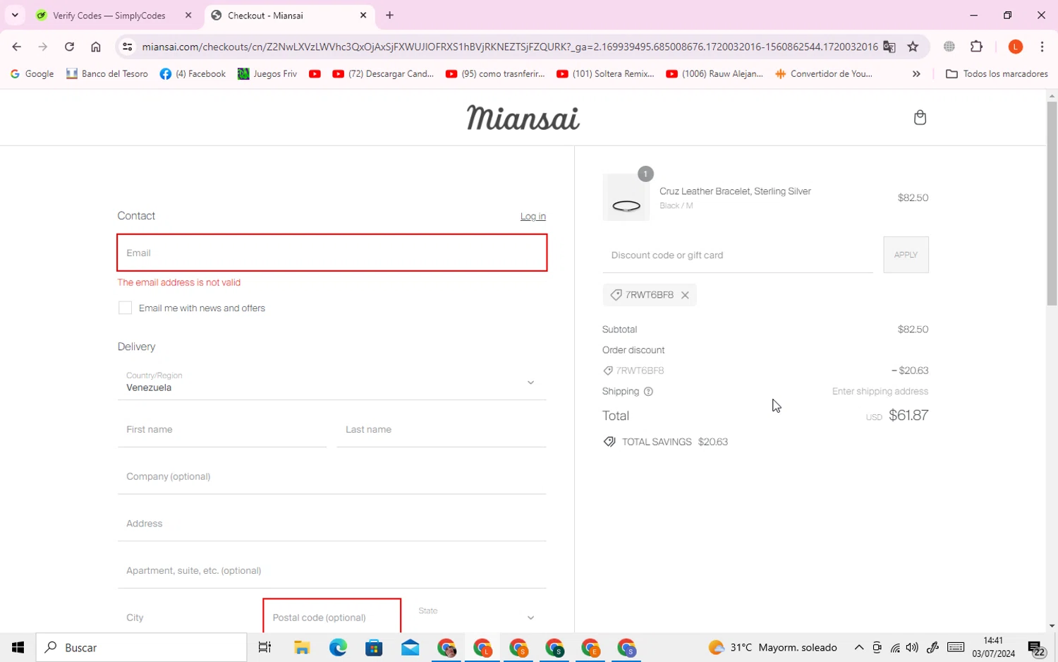The image size is (1058, 662).
Task: Click the TOTAL SAVINGS $20.63 text
Action: click(674, 442)
